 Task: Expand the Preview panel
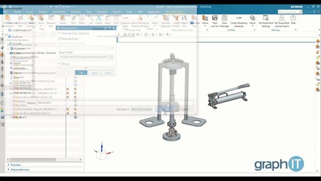pyautogui.click(x=16, y=165)
